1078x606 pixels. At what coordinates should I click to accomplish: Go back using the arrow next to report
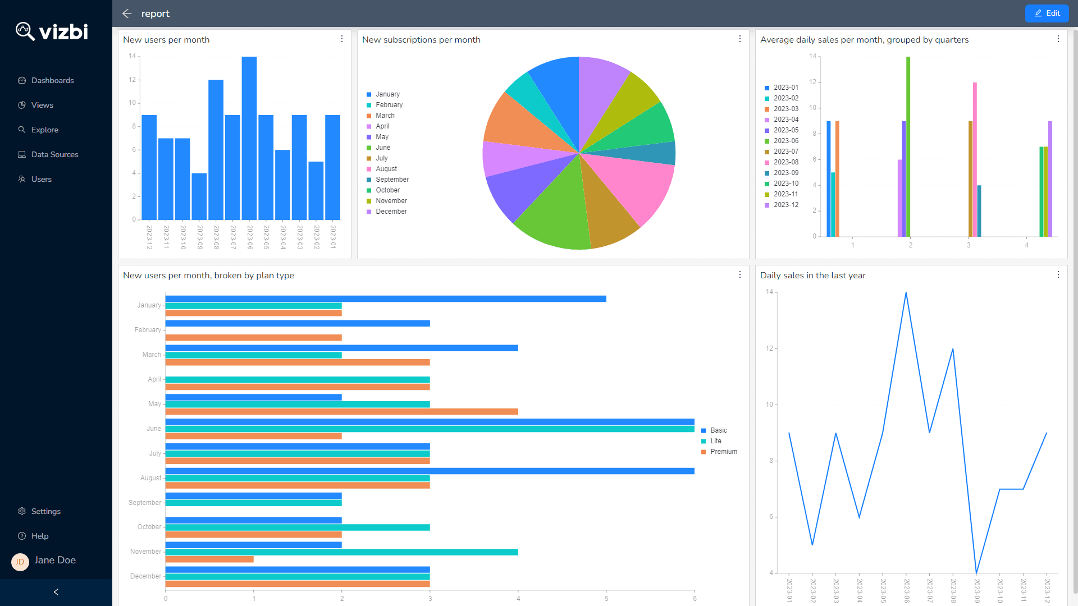tap(127, 13)
